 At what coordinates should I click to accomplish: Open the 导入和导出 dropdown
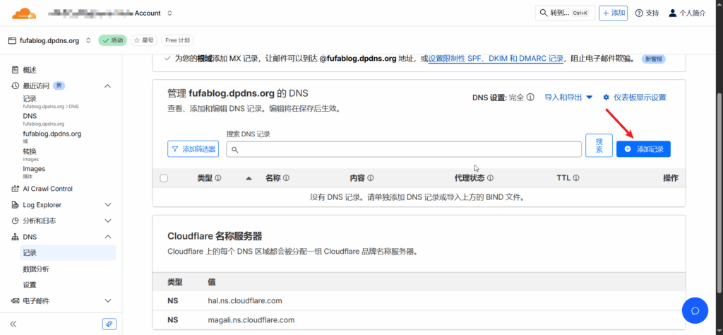568,98
